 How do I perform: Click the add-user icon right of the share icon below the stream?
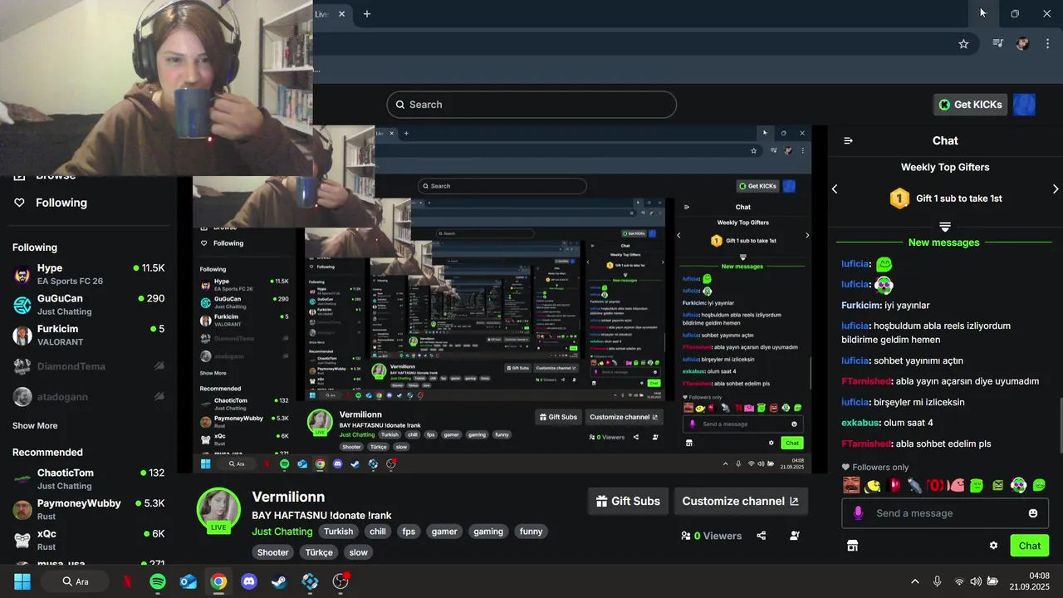coord(795,536)
